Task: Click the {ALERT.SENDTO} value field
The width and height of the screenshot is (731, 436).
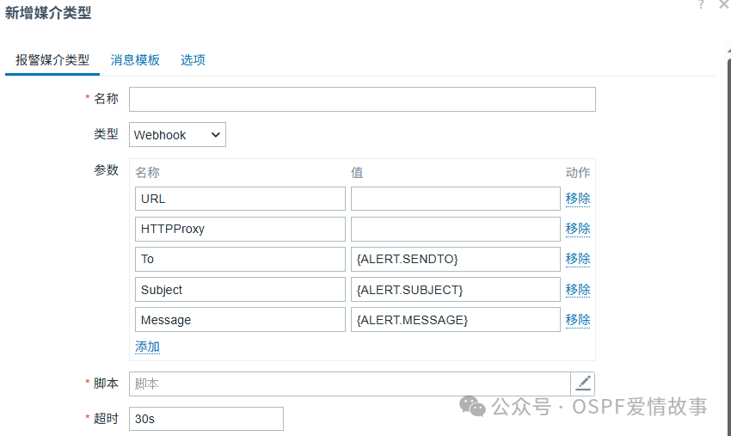Action: click(x=456, y=259)
